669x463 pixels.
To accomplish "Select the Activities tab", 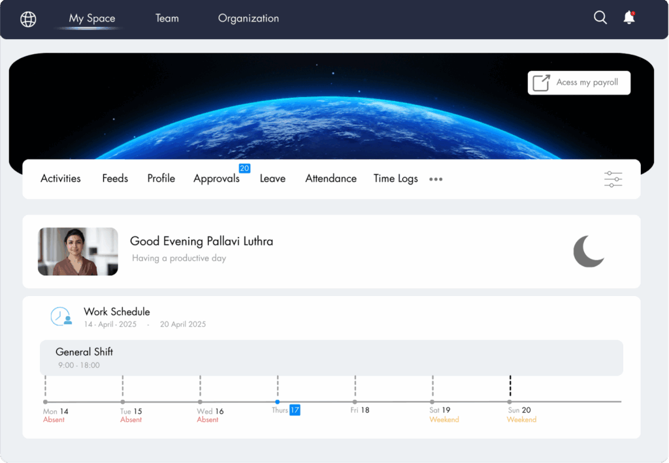I will click(x=61, y=179).
